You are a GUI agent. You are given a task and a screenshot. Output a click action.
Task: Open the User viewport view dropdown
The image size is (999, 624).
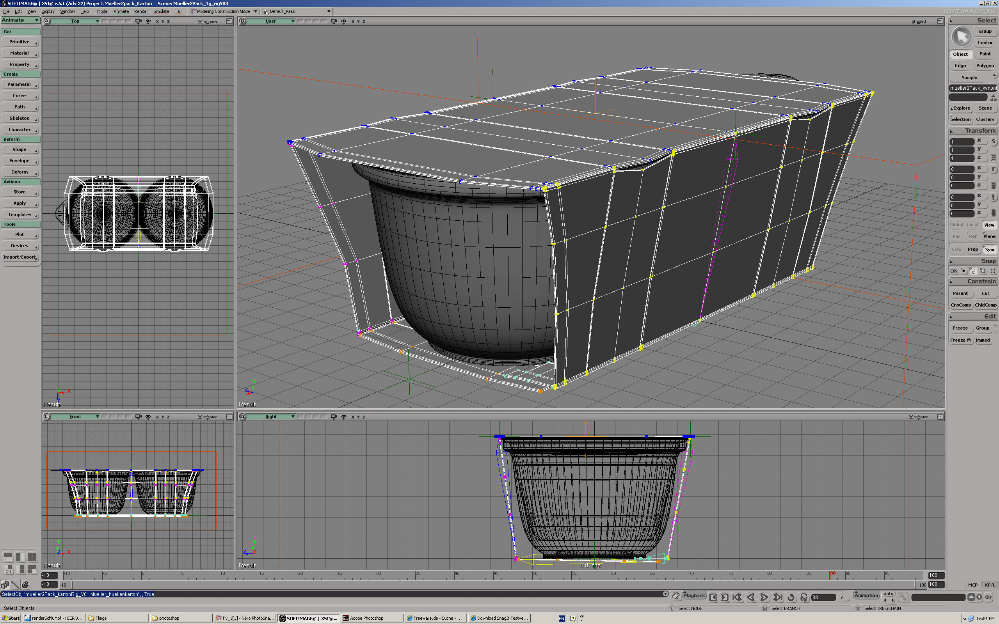271,21
